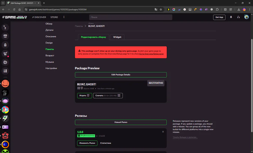Click the Pac-Man extension icon
Image resolution: width=253 pixels, height=153 pixels.
click(168, 10)
